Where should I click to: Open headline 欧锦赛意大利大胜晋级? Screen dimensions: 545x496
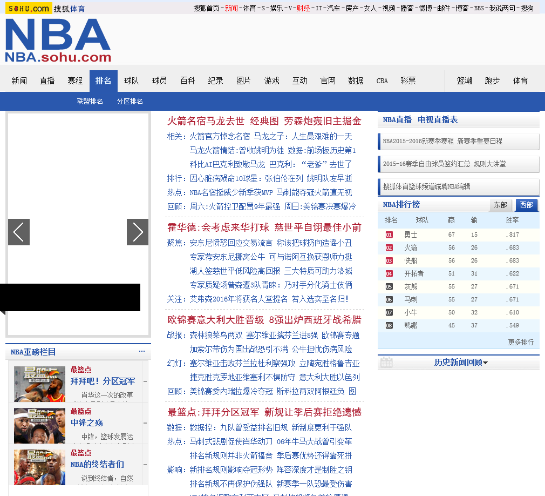[x=215, y=319]
